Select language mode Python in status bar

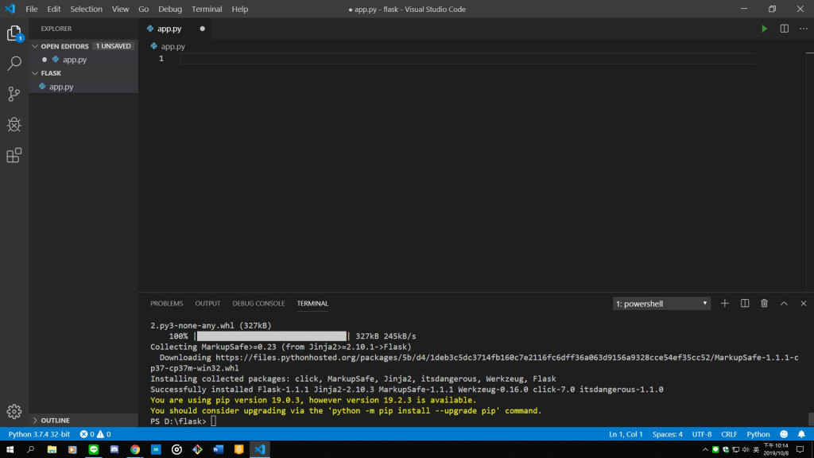click(758, 434)
